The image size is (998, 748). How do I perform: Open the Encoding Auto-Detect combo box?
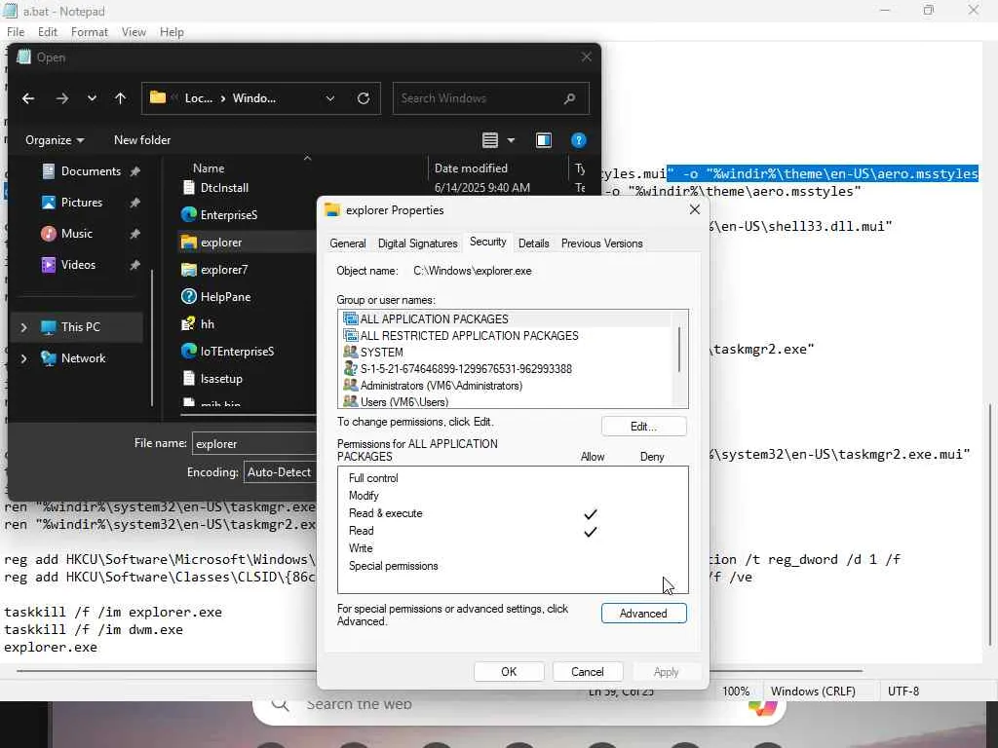tap(280, 472)
